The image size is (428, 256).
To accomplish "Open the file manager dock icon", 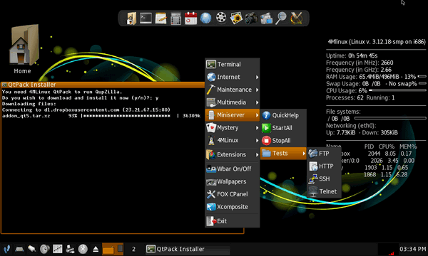I will click(x=131, y=18).
